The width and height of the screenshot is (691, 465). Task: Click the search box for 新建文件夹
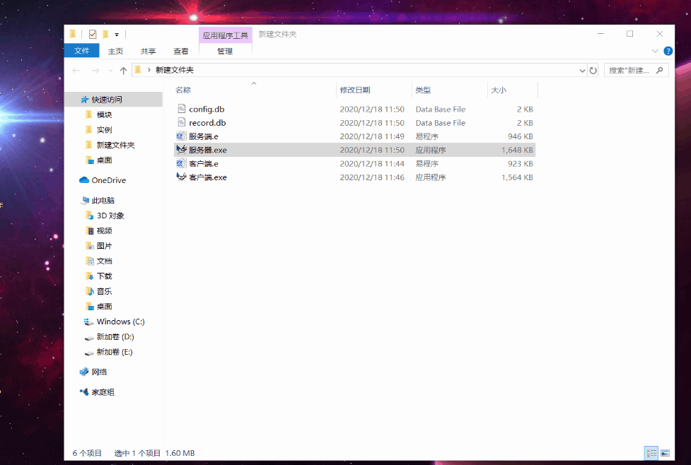pos(637,70)
